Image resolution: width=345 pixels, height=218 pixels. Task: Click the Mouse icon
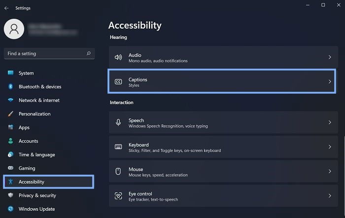(x=118, y=171)
